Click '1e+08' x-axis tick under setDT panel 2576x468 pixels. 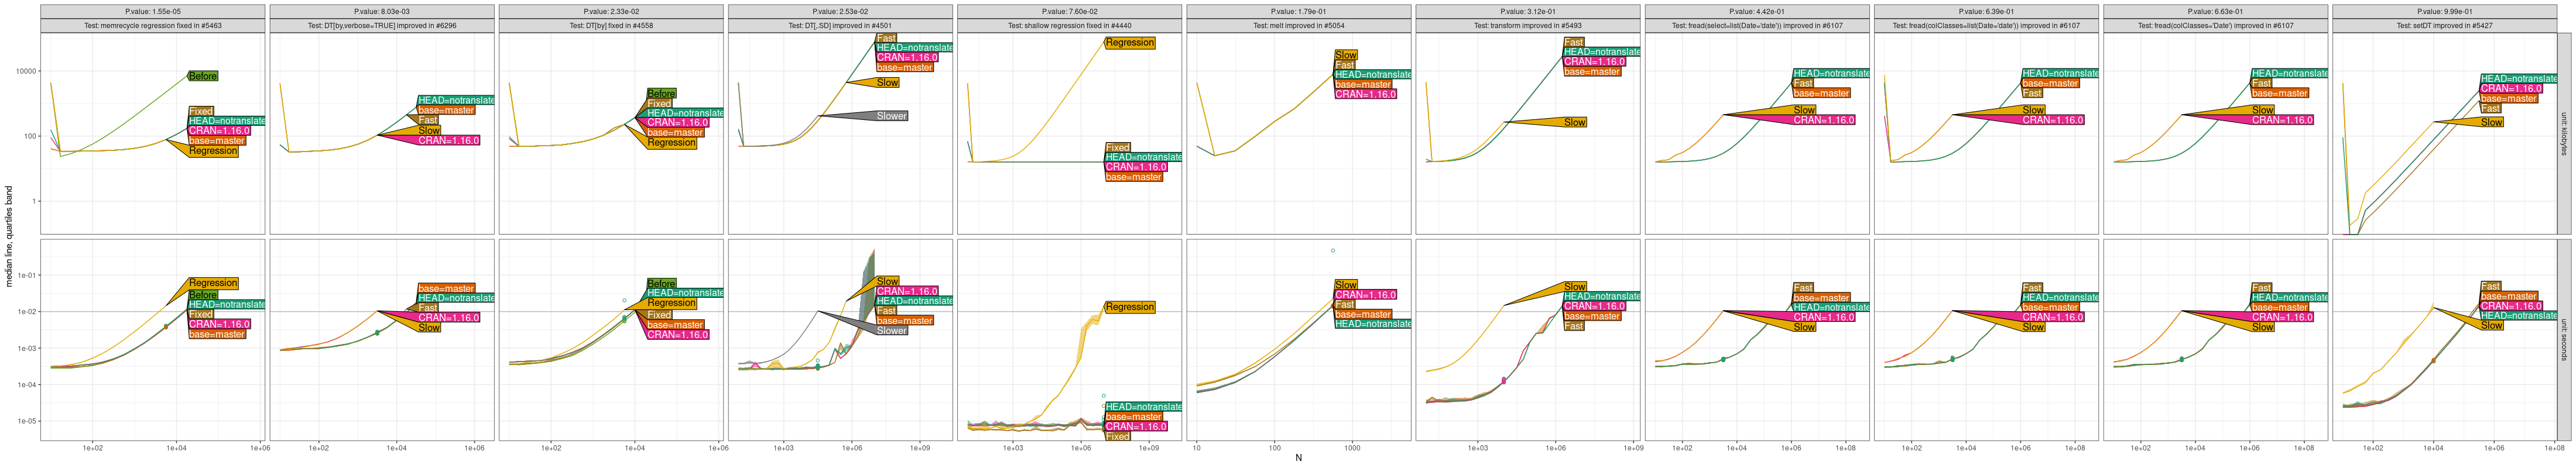[2555, 448]
